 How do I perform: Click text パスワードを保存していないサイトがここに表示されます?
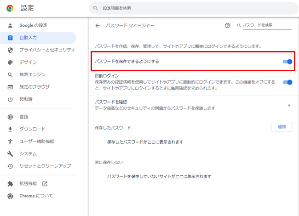click(x=159, y=176)
